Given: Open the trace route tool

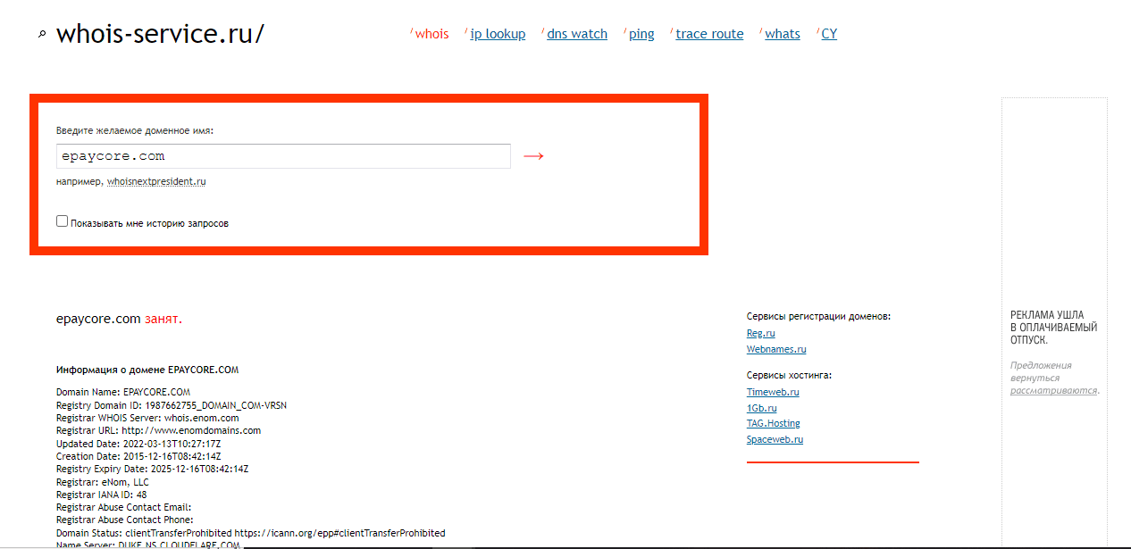Looking at the screenshot, I should coord(709,34).
